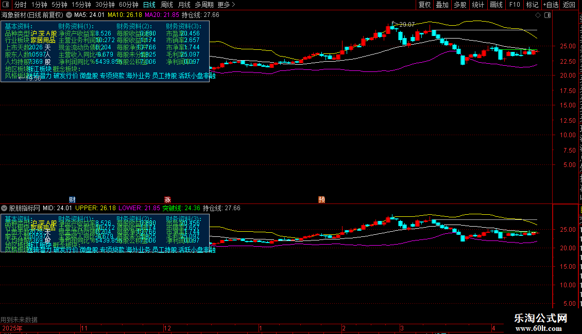Expand sub-chart indicator menu beside 股朋指标网
582x334 pixels.
(4, 208)
